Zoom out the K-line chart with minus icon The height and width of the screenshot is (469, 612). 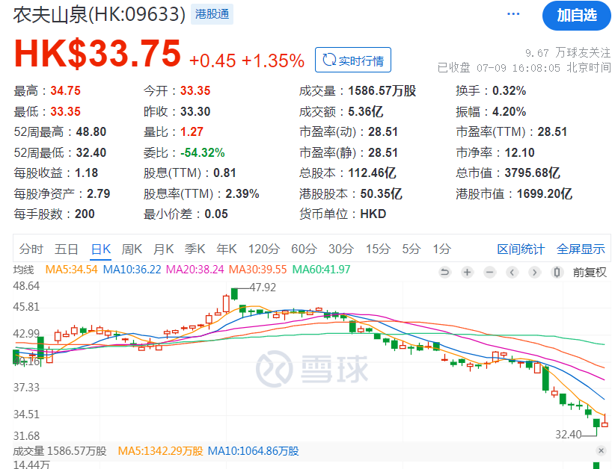pos(489,272)
